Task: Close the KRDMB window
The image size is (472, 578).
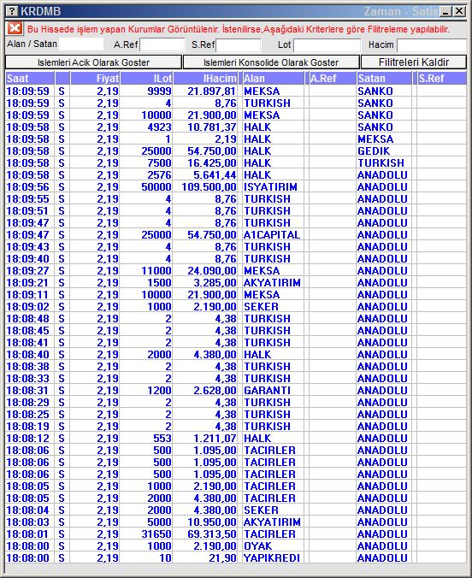Action: pos(459,11)
